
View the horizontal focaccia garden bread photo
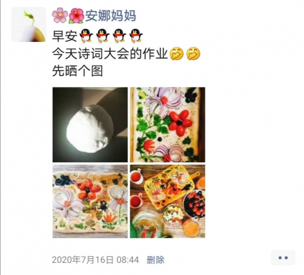(x=90, y=201)
